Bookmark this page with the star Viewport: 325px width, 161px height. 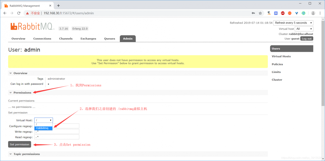(x=260, y=13)
